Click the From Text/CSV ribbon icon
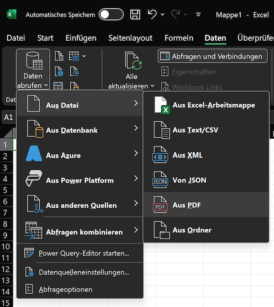Image resolution: width=274 pixels, height=307 pixels. [x=59, y=56]
